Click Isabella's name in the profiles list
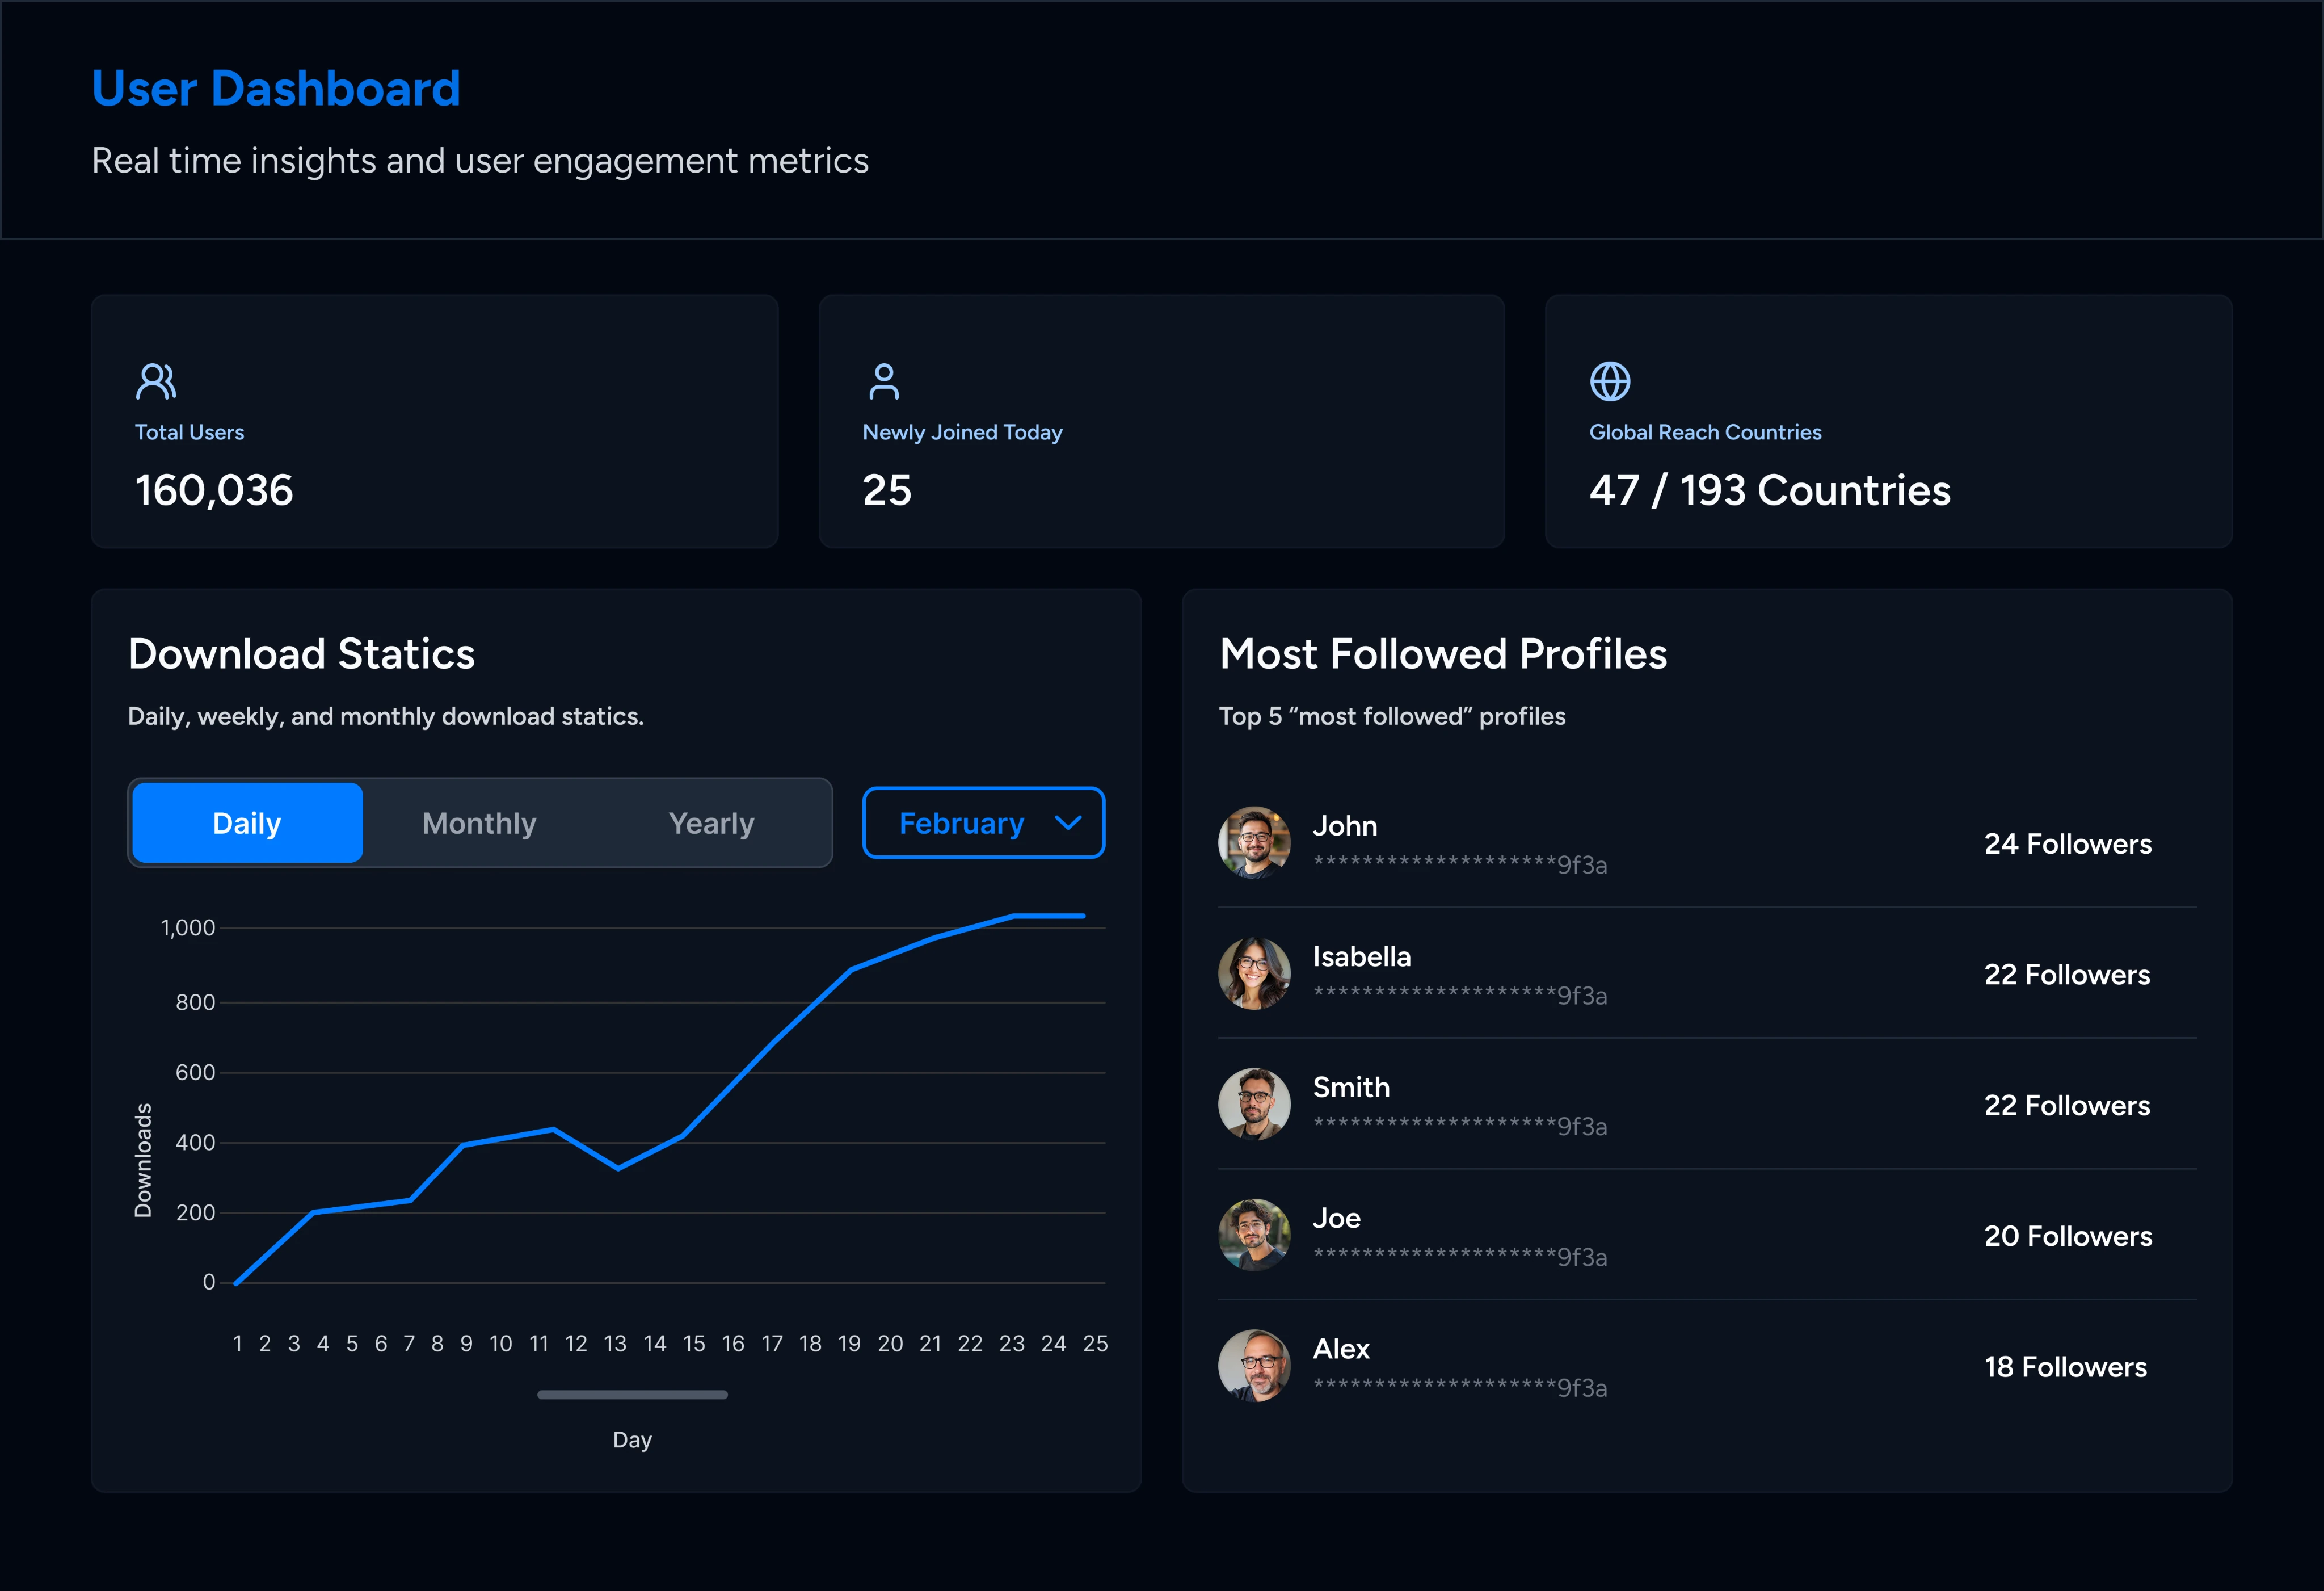This screenshot has height=1591, width=2324. point(1362,956)
